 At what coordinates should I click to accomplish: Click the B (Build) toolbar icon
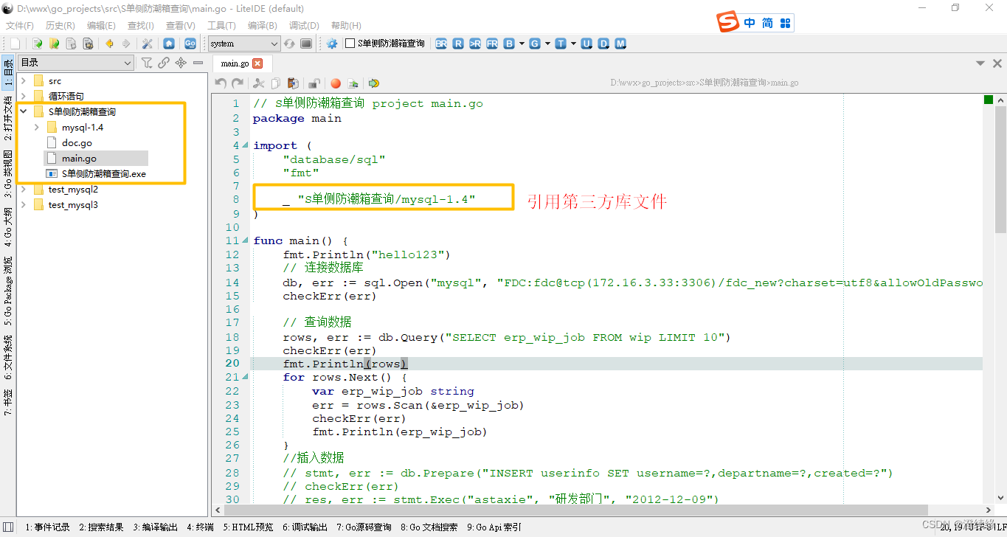[x=509, y=44]
